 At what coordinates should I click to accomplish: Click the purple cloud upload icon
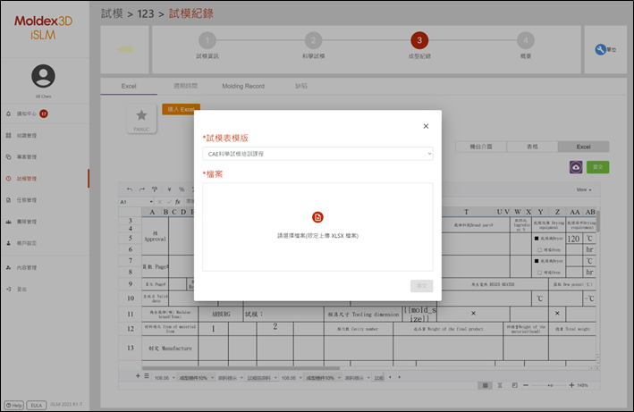tap(576, 167)
